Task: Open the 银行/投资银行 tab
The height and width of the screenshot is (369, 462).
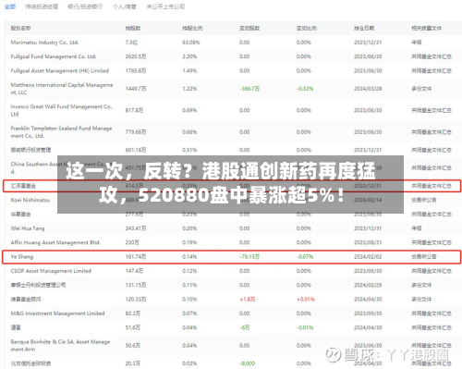Action: click(x=85, y=6)
